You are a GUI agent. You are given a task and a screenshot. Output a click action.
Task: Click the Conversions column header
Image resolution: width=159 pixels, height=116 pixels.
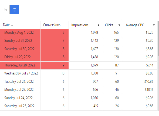tap(52, 25)
